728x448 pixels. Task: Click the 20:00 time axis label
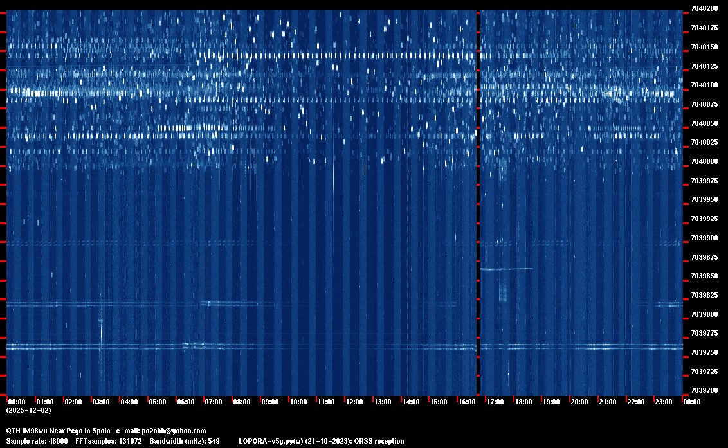tap(579, 402)
